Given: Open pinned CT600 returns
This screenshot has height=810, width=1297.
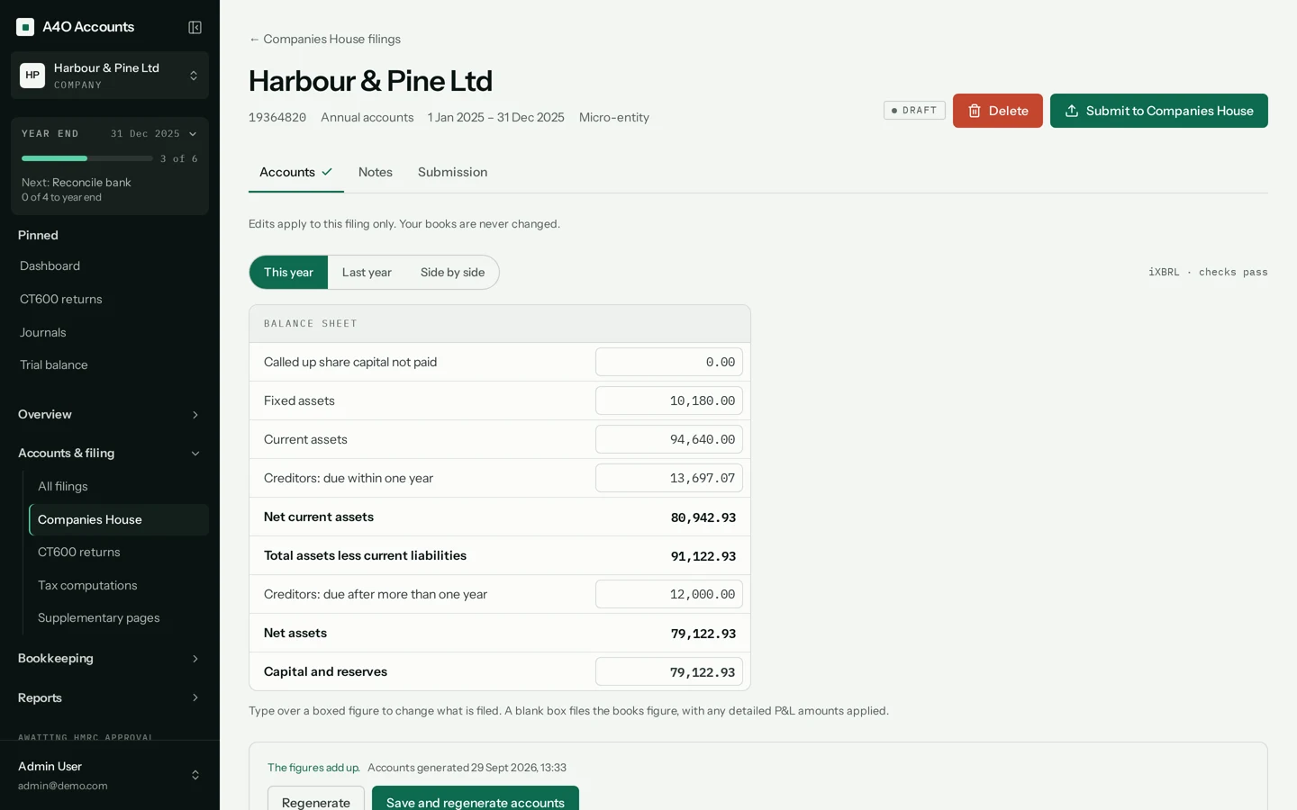Looking at the screenshot, I should tap(110, 299).
